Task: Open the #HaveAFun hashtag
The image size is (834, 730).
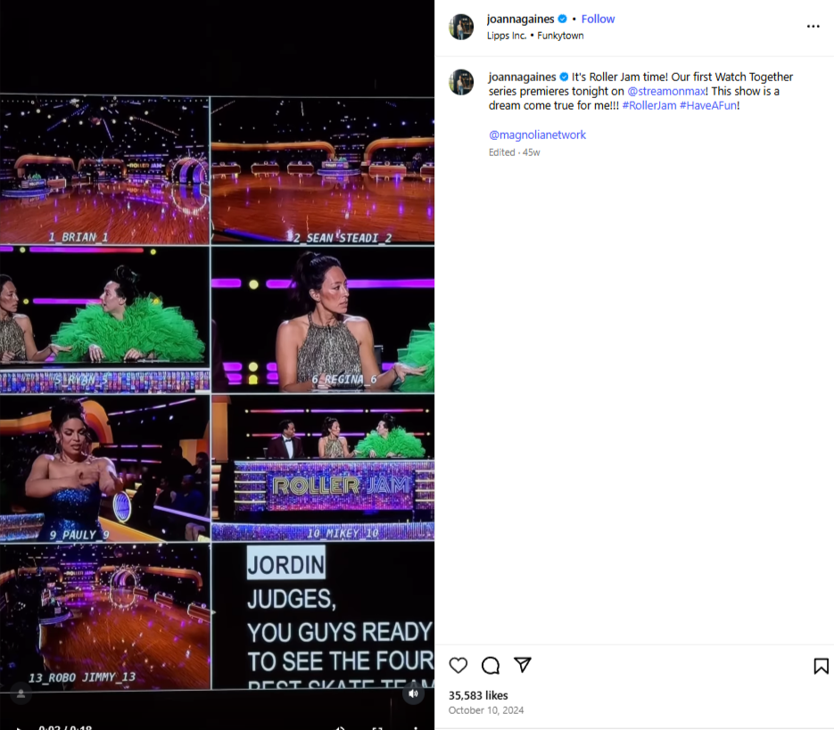Action: [708, 105]
